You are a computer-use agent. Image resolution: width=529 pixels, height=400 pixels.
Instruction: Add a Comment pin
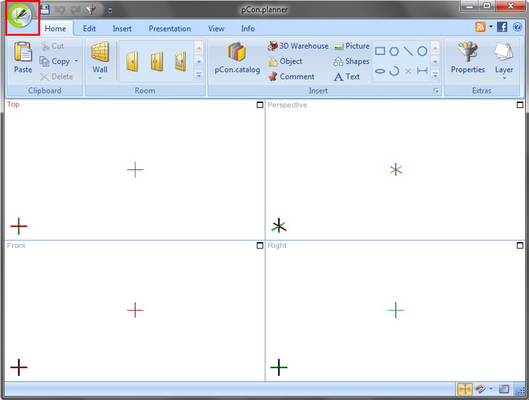tap(291, 77)
